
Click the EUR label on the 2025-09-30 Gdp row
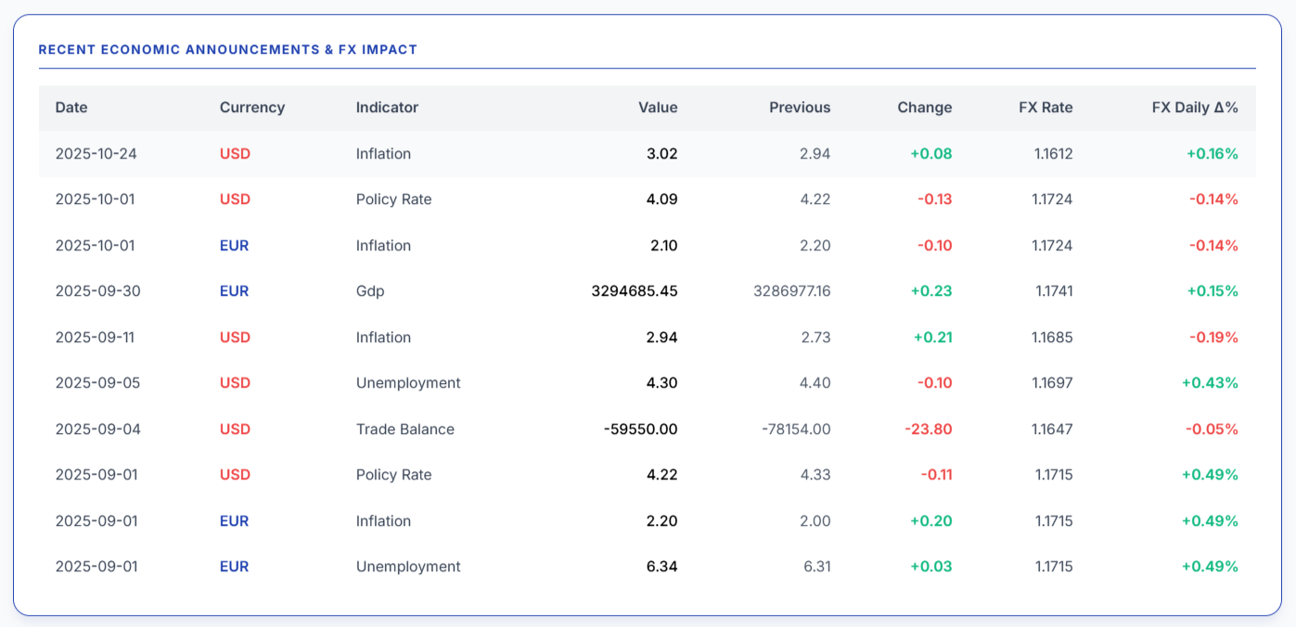click(x=233, y=290)
